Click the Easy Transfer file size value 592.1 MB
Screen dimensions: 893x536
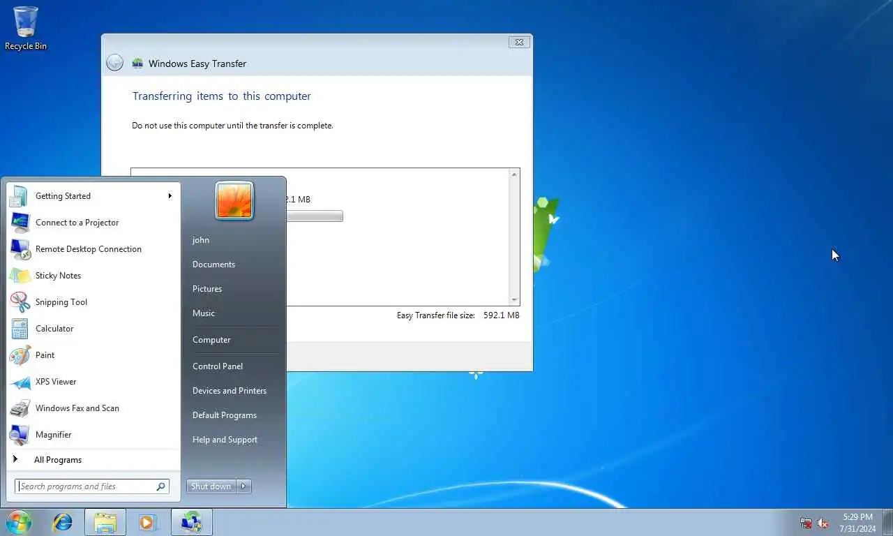502,315
